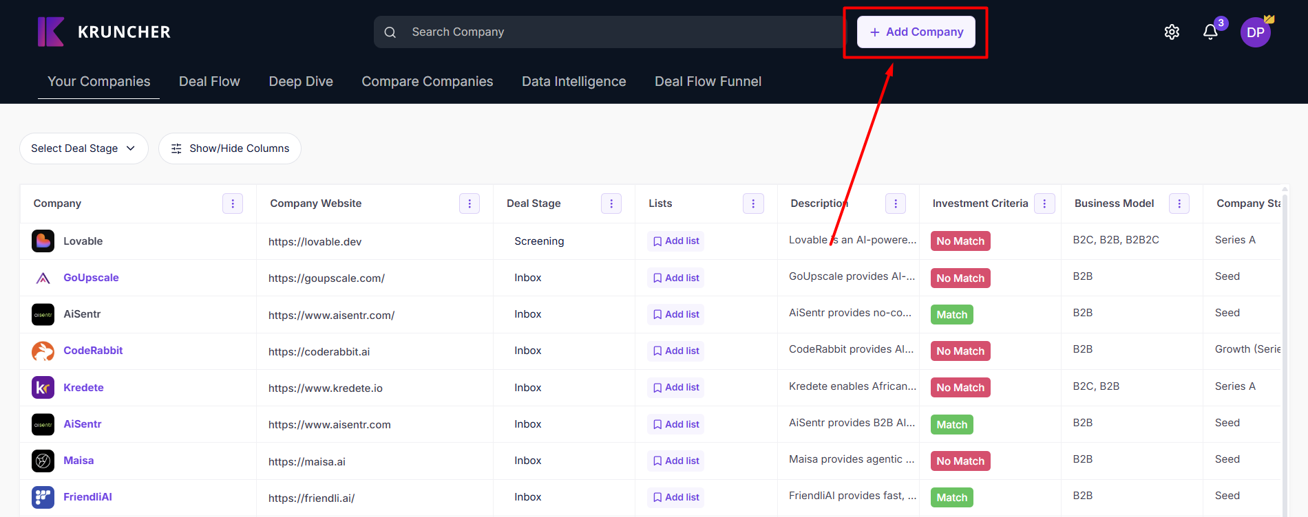Open Lists column options menu

(753, 203)
